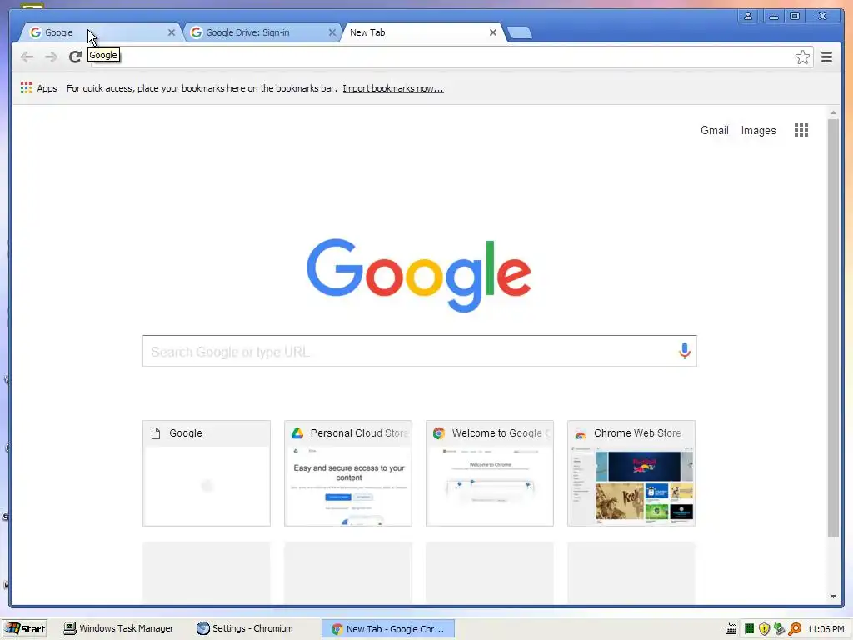Click the Chrome profile person icon
853x640 pixels.
pos(747,17)
